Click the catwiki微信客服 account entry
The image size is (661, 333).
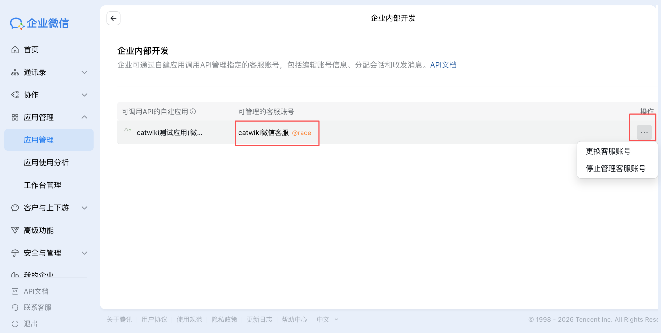(x=264, y=133)
